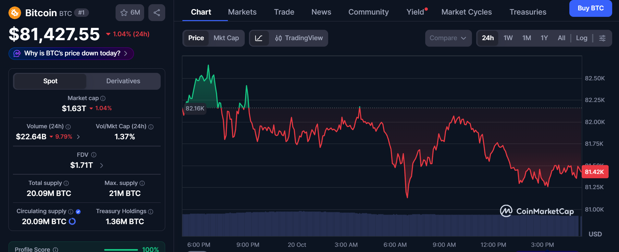Click Market cap info icon
This screenshot has height=252, width=619.
point(103,98)
